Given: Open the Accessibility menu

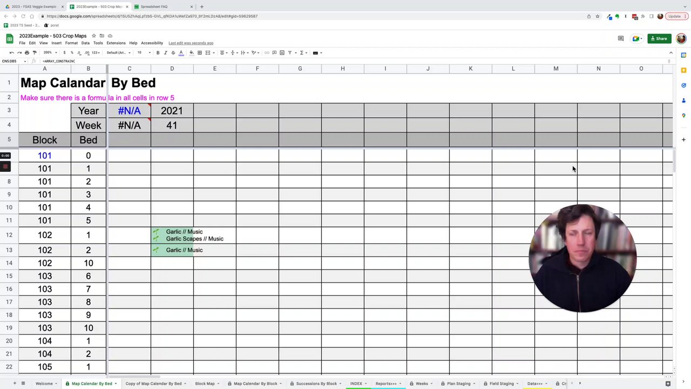Looking at the screenshot, I should click(x=152, y=43).
